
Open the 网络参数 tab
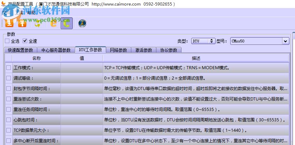pos(118,50)
